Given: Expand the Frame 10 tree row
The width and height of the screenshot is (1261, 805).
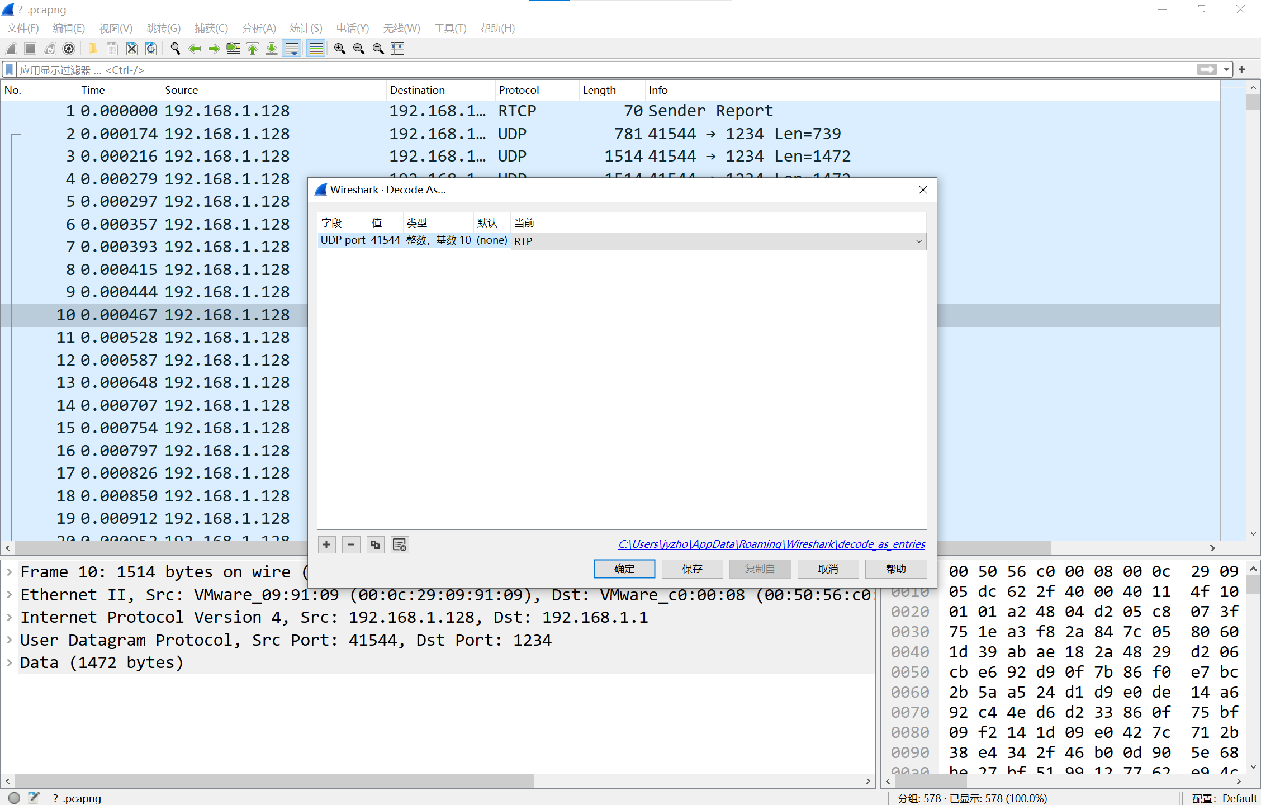Looking at the screenshot, I should click(10, 572).
